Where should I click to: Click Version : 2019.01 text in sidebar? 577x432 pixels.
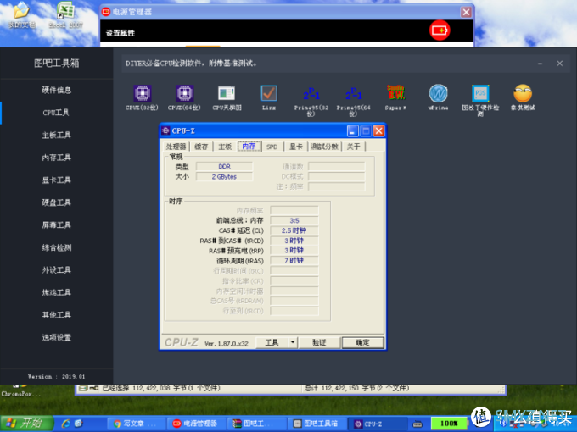pos(56,377)
